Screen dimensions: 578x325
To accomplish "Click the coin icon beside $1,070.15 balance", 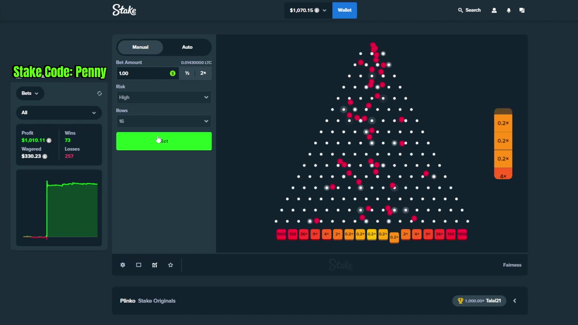I will point(317,10).
